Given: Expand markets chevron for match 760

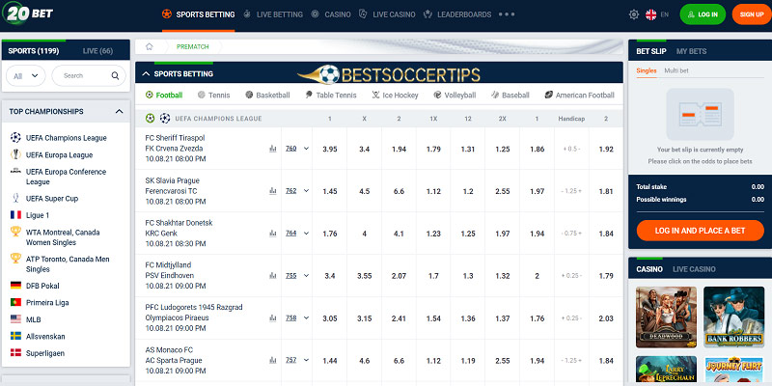Looking at the screenshot, I should pos(306,149).
